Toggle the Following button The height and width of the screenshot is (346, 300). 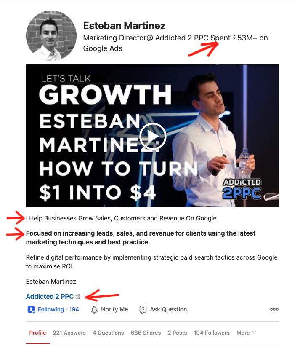(x=53, y=309)
